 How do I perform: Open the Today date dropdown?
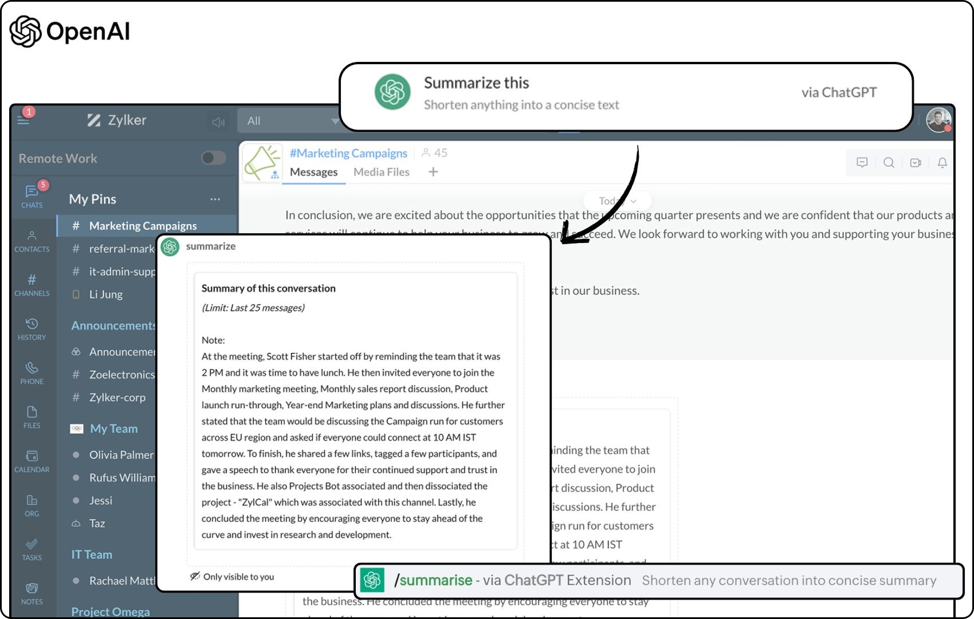tap(616, 201)
